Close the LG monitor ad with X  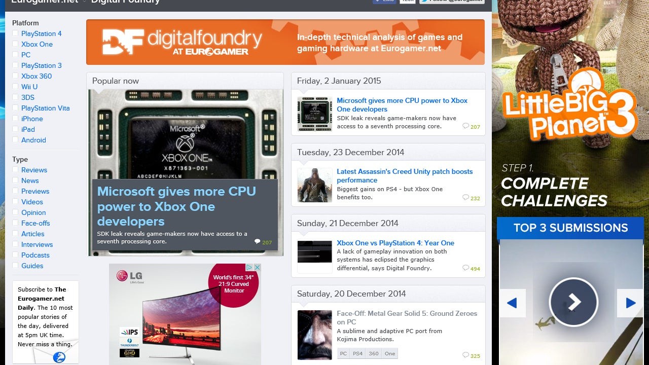click(x=257, y=267)
